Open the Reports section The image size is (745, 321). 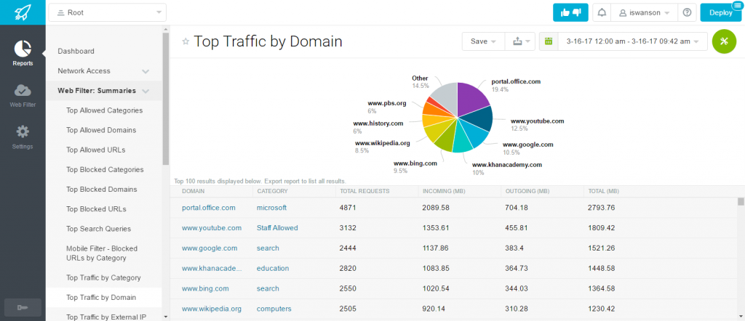pyautogui.click(x=23, y=53)
